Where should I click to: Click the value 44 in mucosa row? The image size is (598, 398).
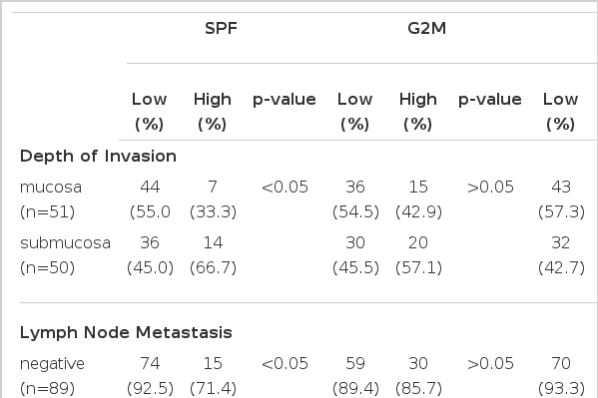click(150, 188)
